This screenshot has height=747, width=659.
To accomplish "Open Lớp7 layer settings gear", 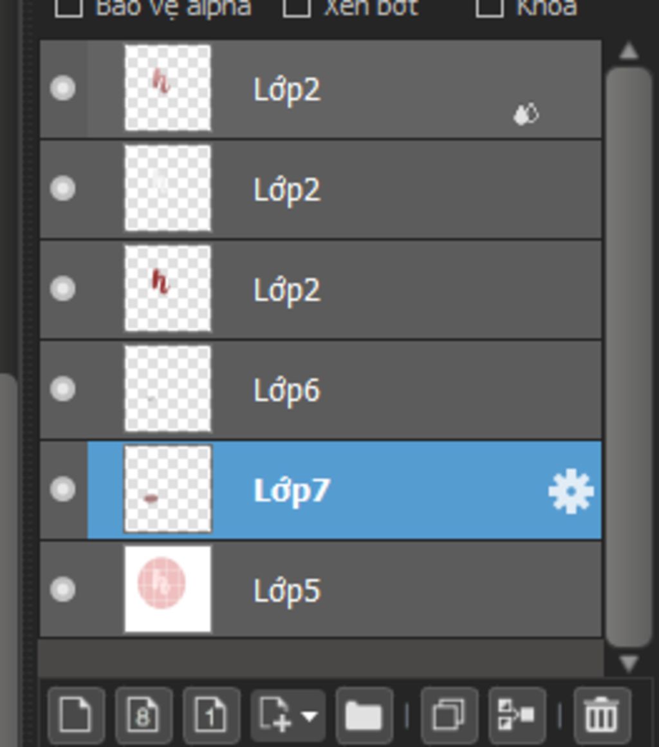I will tap(571, 491).
